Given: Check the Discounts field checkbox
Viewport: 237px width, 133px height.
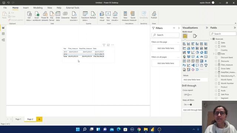Looking at the screenshot, I should [x=216, y=61].
